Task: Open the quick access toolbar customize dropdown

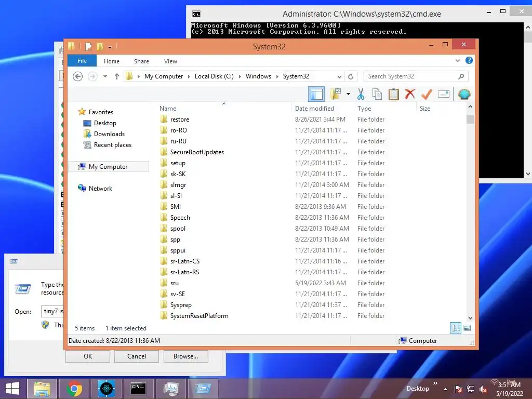Action: pos(110,47)
